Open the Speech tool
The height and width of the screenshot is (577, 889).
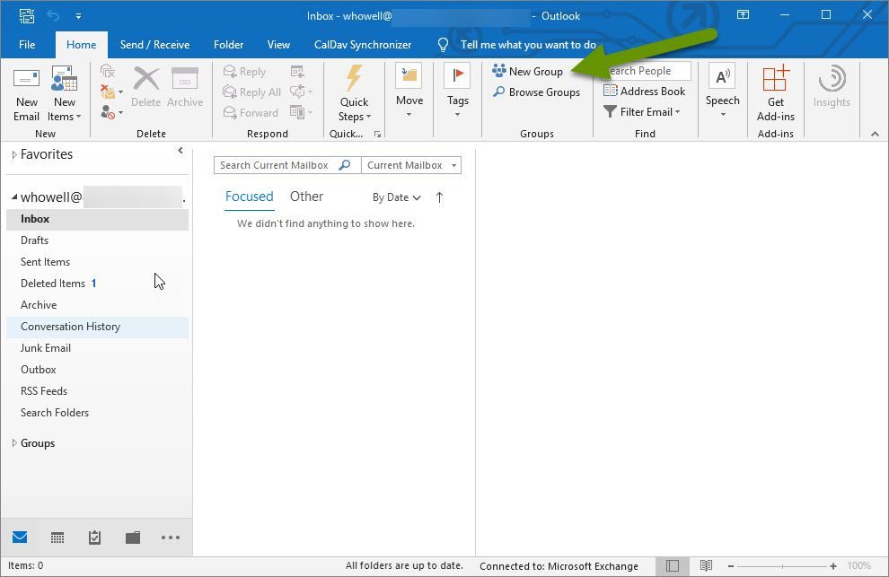(x=722, y=93)
